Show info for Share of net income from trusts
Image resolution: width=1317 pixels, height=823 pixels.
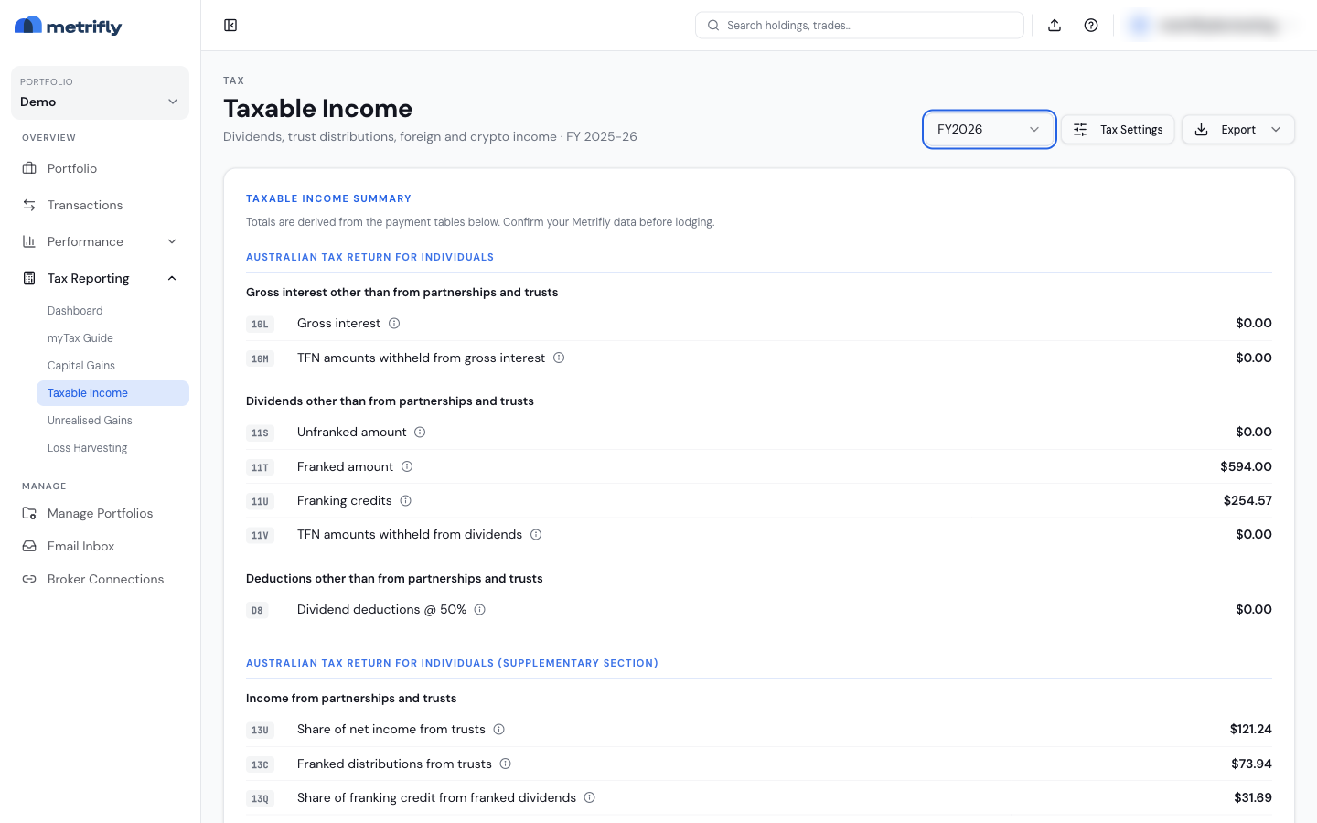point(499,730)
